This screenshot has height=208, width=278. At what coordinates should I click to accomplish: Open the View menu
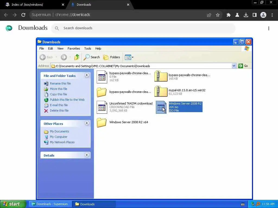[x=60, y=48]
